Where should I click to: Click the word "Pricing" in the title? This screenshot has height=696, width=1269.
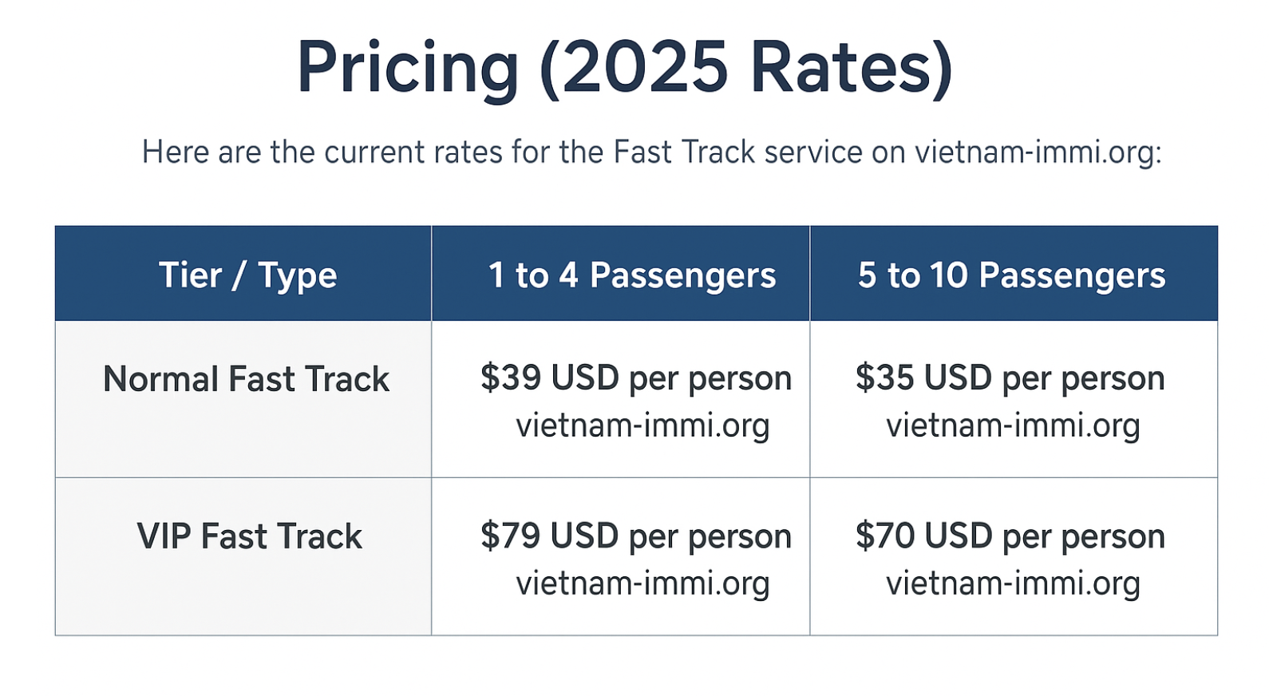(x=408, y=68)
